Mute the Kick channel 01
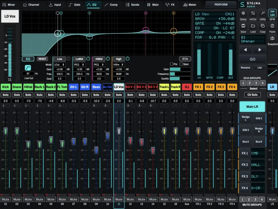 pyautogui.click(x=6, y=199)
